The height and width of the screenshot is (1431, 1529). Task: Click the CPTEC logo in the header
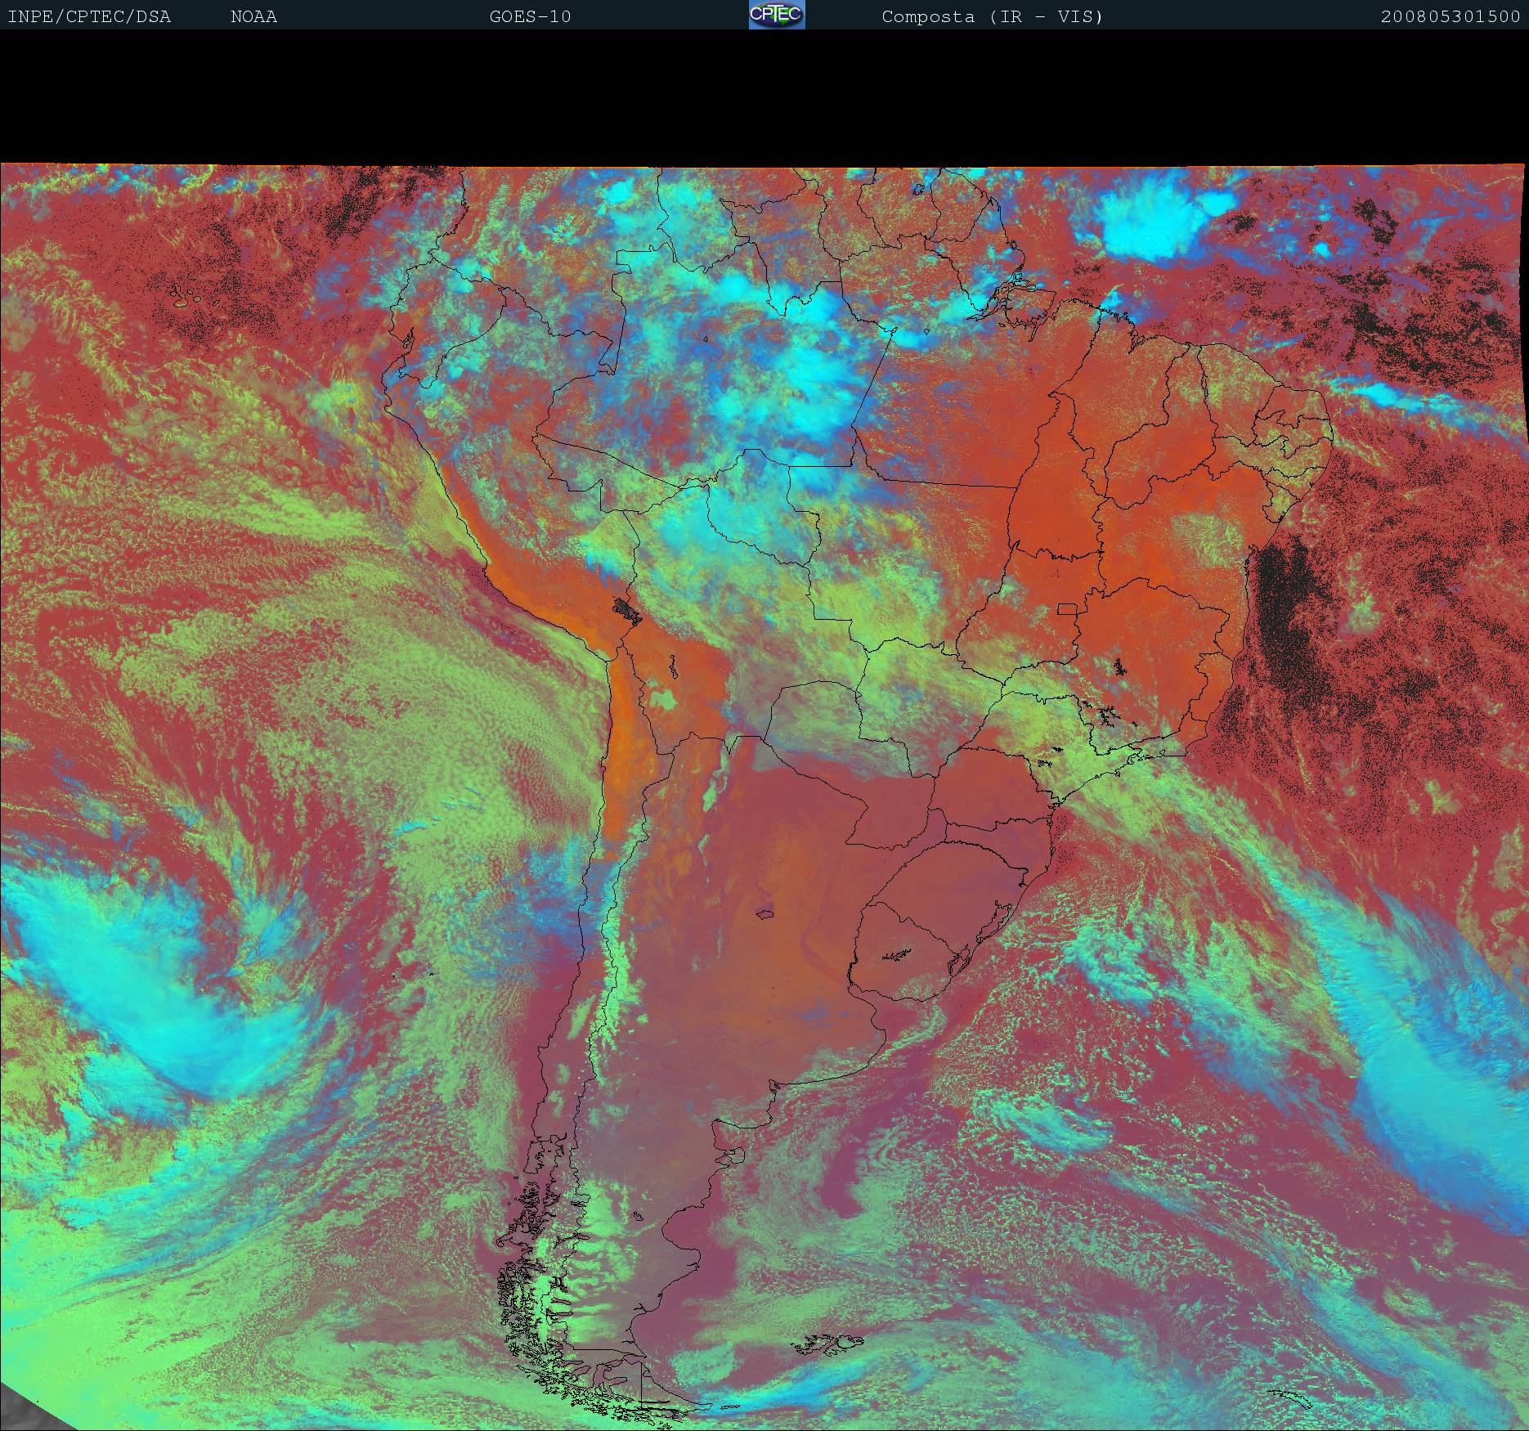click(x=777, y=15)
